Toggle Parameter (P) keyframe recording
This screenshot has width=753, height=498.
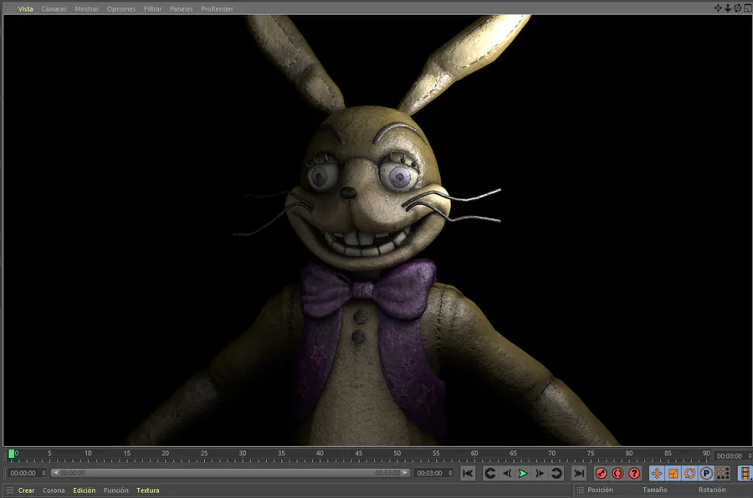(x=706, y=474)
